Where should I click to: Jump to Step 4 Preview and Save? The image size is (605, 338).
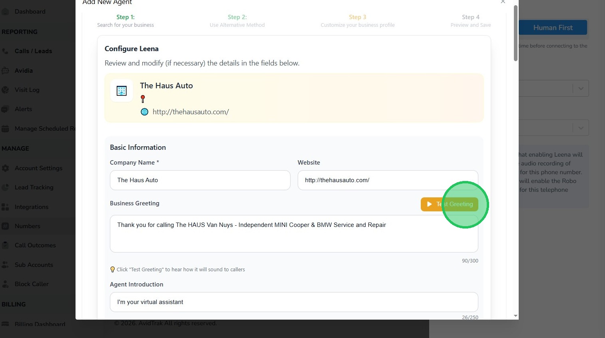point(470,21)
